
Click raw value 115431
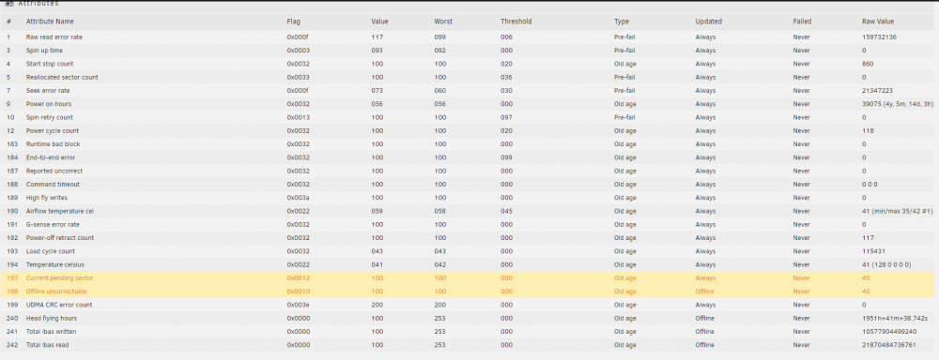click(x=873, y=251)
